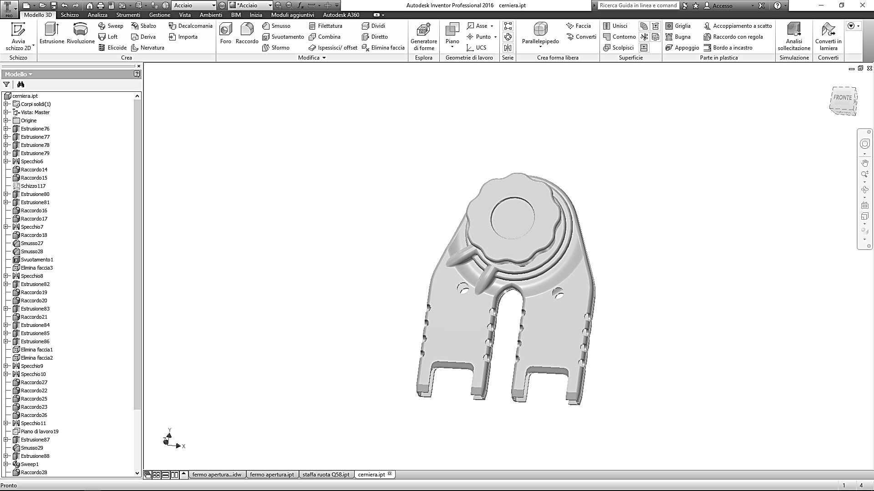
Task: Toggle tiled windows layout button
Action: (x=156, y=475)
